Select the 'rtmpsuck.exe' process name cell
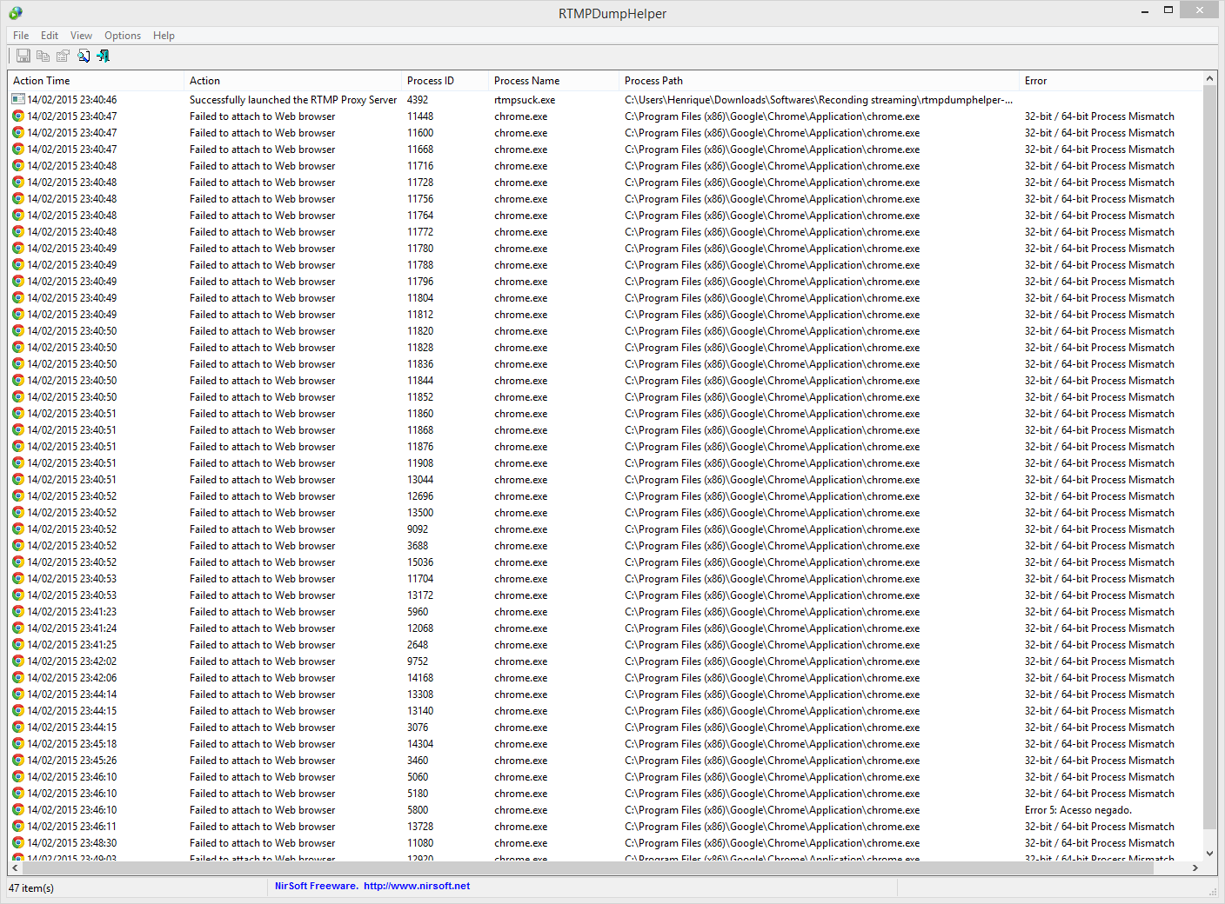Screen dimensions: 1225x904 525,100
